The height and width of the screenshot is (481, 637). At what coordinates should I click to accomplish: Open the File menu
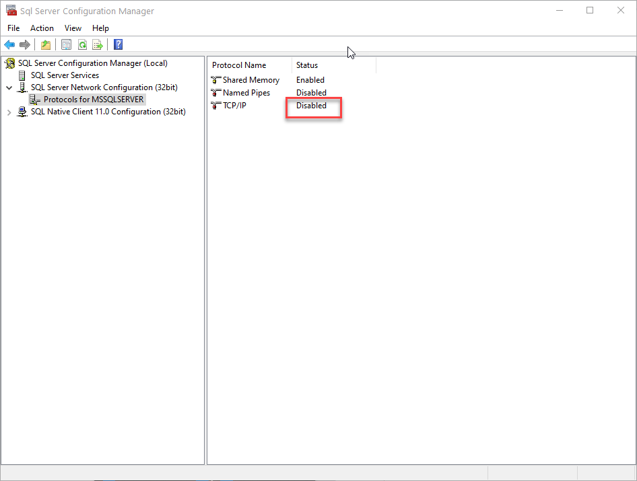[x=13, y=28]
